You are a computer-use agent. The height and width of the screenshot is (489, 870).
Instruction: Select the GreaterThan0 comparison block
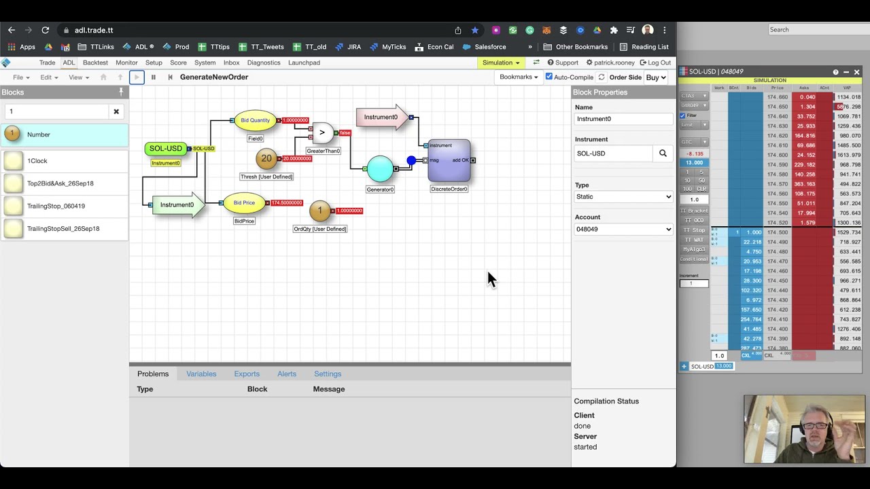pos(322,132)
